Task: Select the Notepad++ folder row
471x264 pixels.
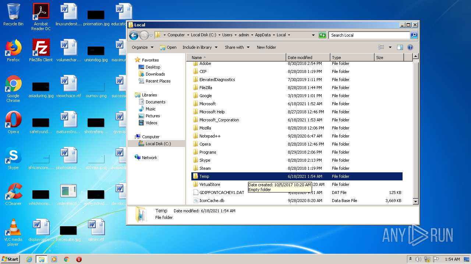Action: (297, 136)
